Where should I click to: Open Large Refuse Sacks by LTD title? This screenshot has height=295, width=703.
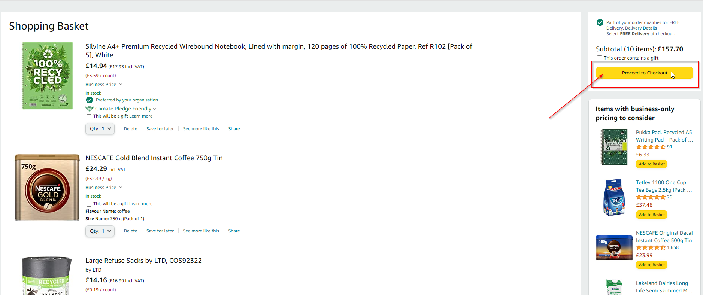coord(143,261)
